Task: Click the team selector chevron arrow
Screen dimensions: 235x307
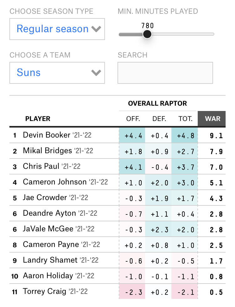Action: [x=96, y=73]
